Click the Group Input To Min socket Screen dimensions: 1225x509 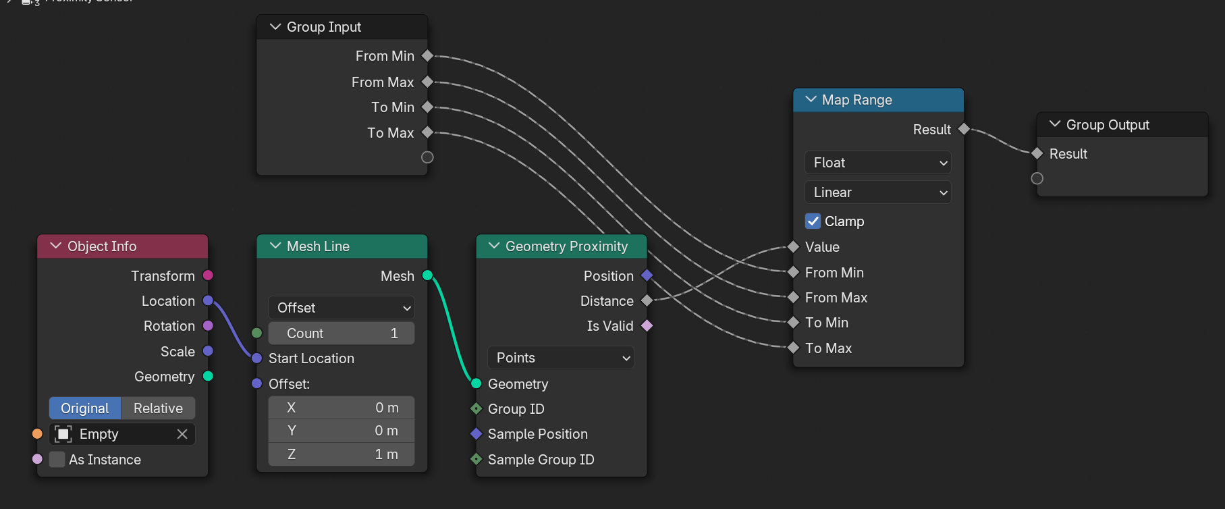pos(427,107)
